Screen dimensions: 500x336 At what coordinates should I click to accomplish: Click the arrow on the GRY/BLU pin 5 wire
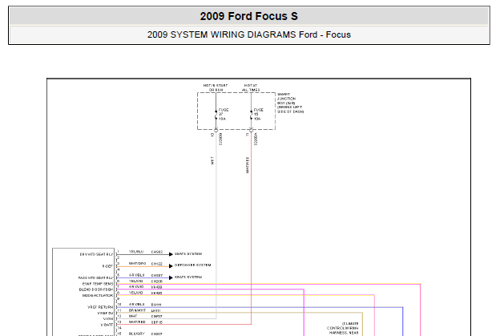[171, 278]
